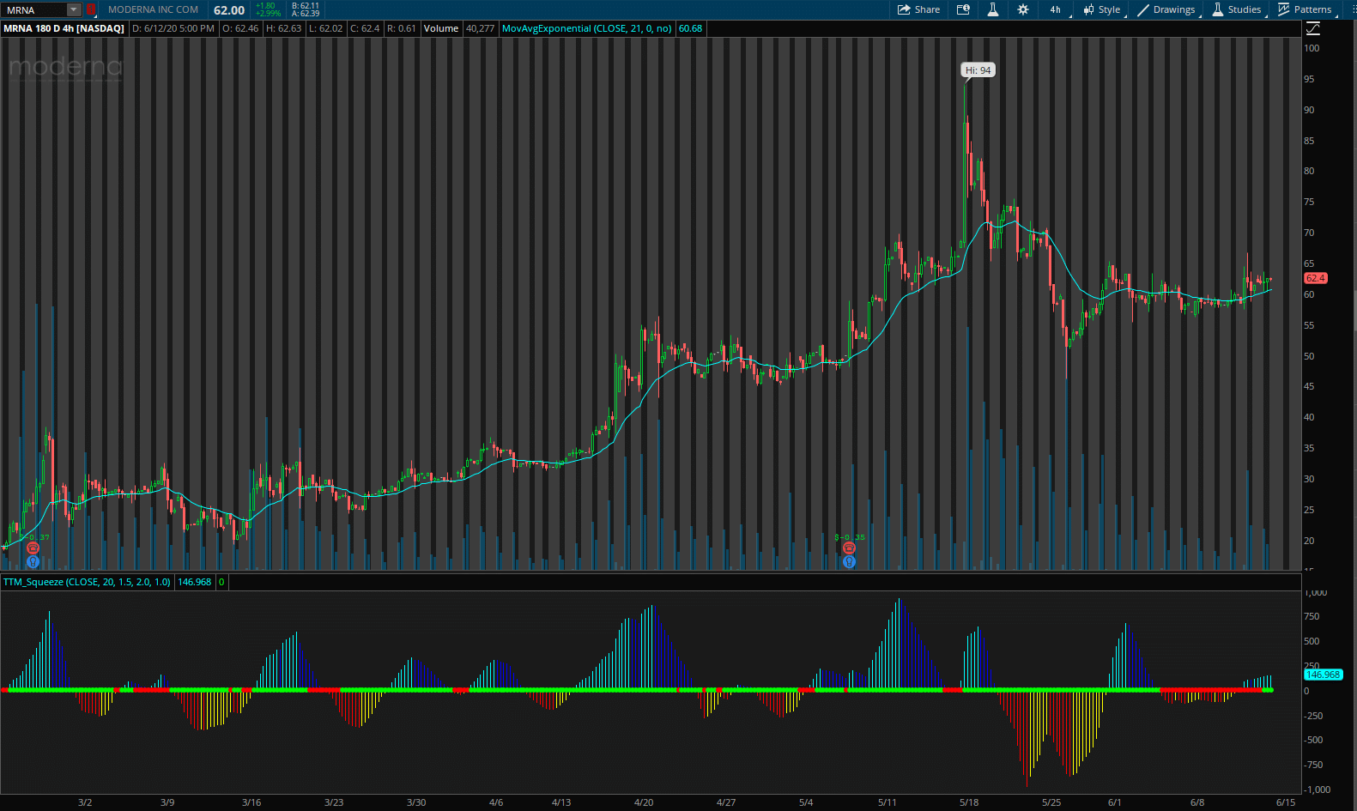Click the 100 level on price axis
The width and height of the screenshot is (1357, 811).
1312,48
